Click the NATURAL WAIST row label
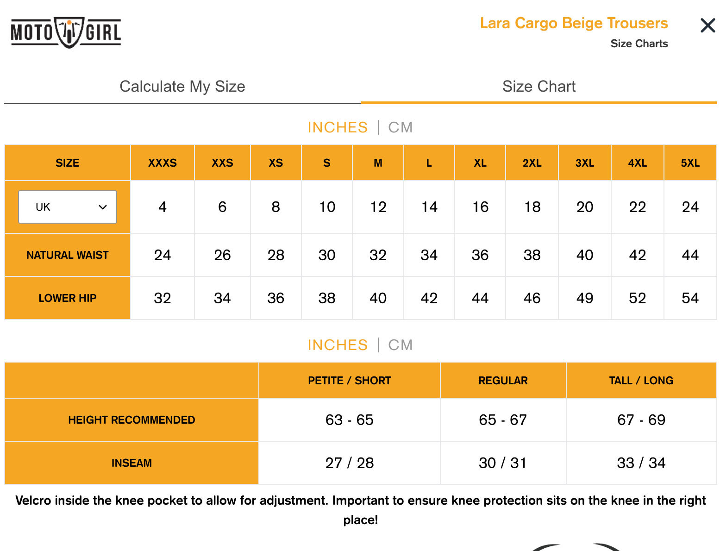720x551 pixels. [68, 255]
